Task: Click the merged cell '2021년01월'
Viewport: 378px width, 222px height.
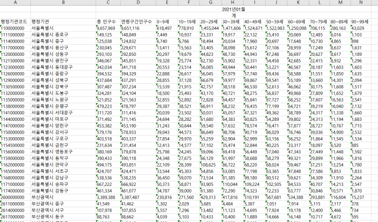Action: click(234, 9)
